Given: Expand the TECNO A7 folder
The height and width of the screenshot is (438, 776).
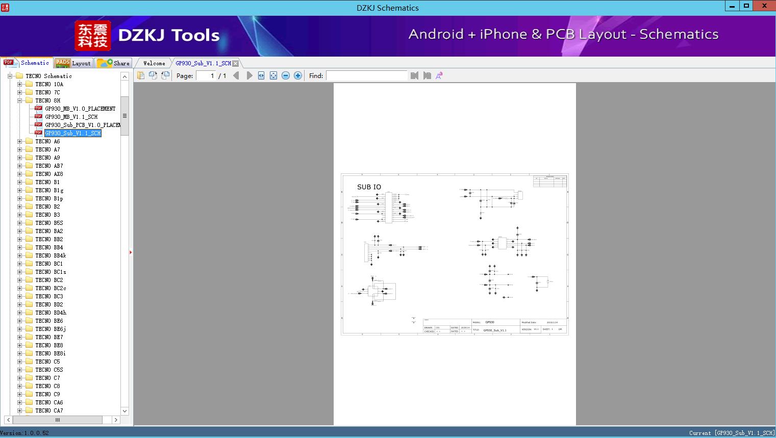Looking at the screenshot, I should [x=19, y=149].
